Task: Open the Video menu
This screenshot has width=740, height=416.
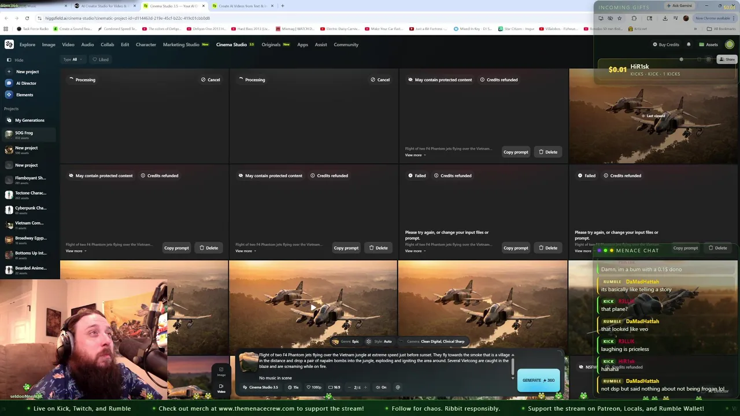Action: pos(68,44)
